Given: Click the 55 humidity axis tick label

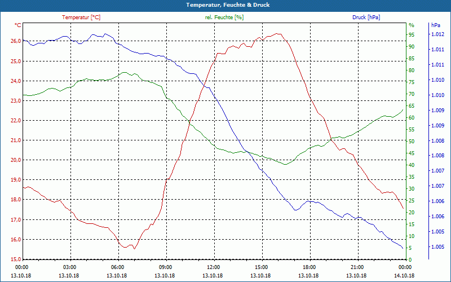Looking at the screenshot, I should [412, 130].
